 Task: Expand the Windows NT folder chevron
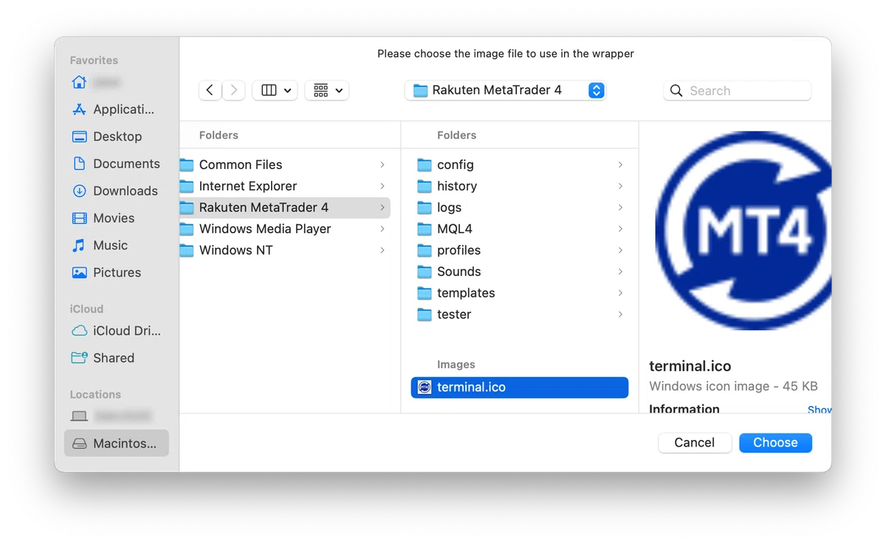[x=382, y=250]
